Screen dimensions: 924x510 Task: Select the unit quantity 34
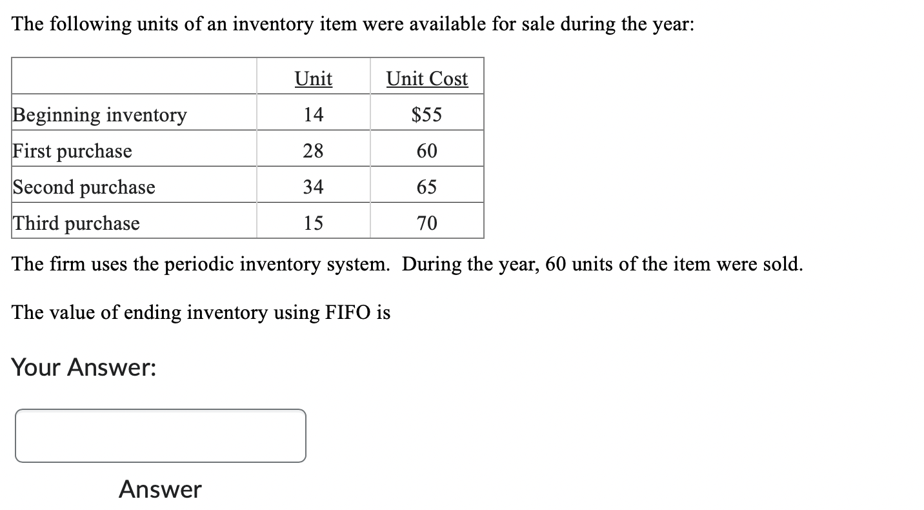point(313,187)
